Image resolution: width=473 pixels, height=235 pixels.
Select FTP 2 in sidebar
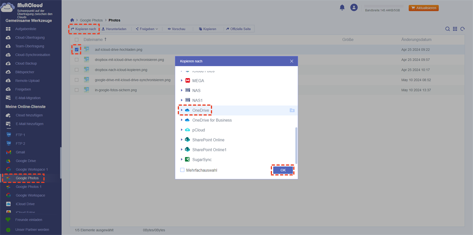20,144
